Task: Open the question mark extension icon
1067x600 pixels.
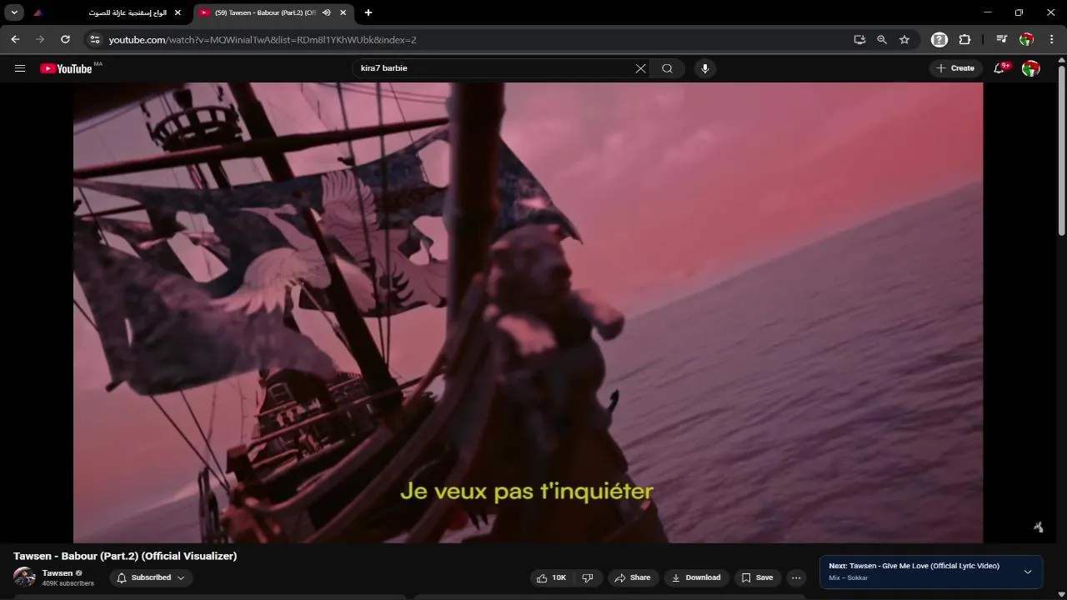Action: 939,39
